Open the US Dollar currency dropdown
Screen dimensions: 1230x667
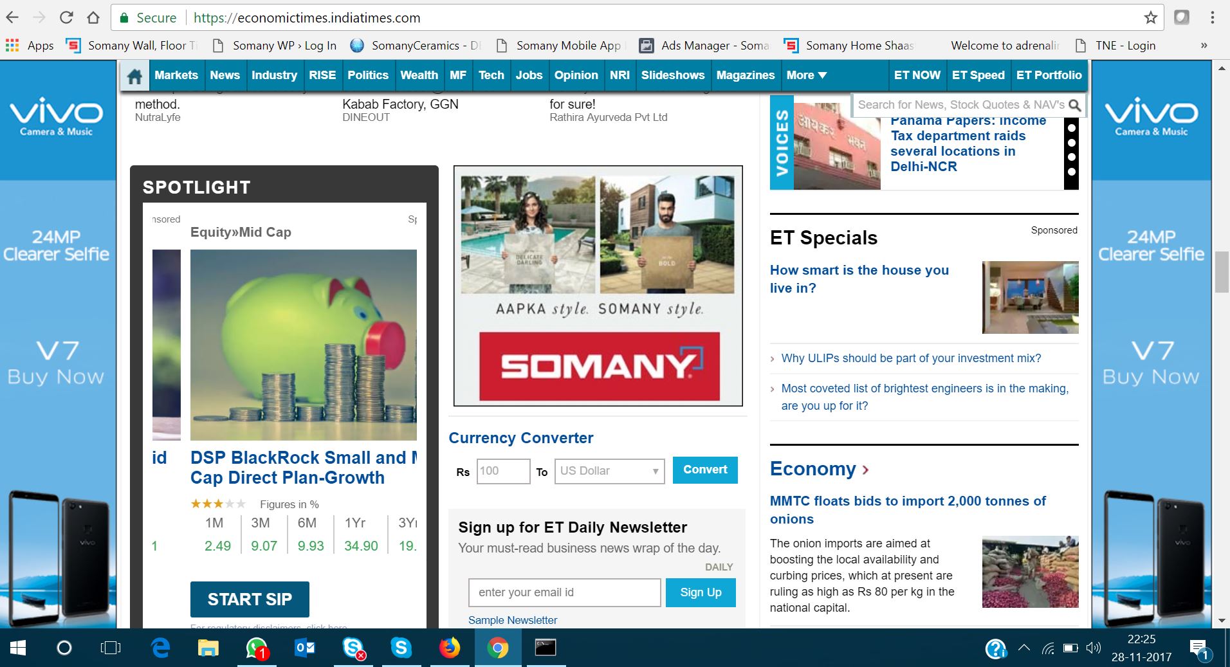pos(609,471)
